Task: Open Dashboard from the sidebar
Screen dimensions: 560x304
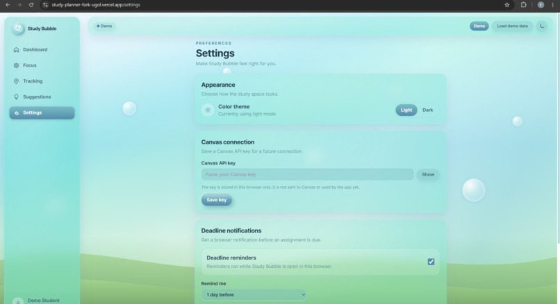Action: 42,49
